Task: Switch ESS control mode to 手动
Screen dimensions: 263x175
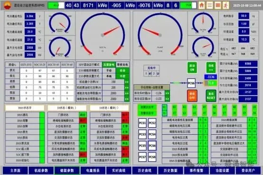Action: tap(109, 70)
